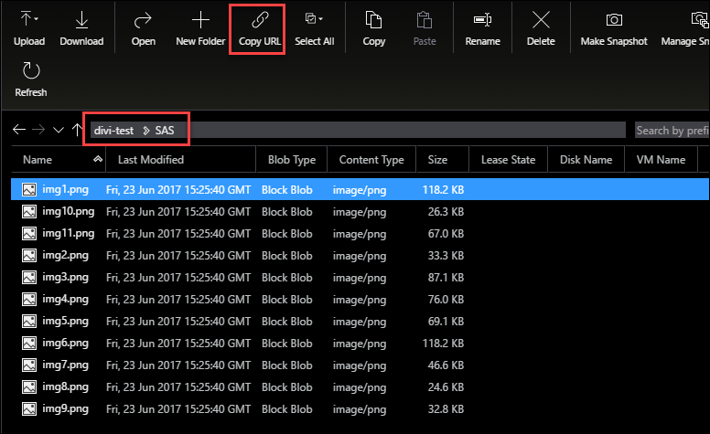Click the Copy URL link icon

coord(260,19)
